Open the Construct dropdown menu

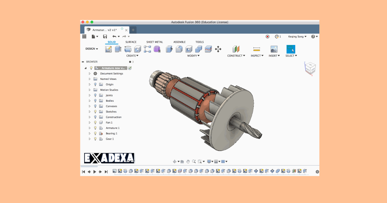pos(236,56)
